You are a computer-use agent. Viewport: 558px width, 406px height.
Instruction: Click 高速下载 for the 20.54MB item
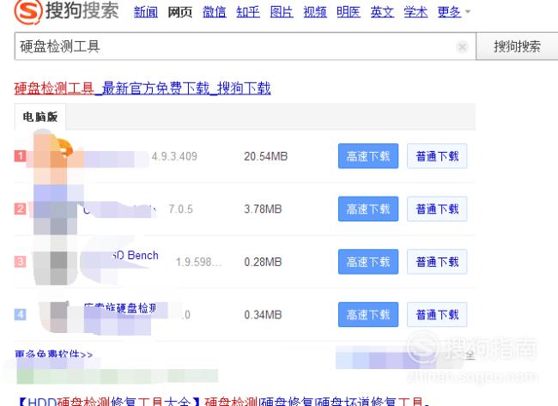click(x=368, y=156)
